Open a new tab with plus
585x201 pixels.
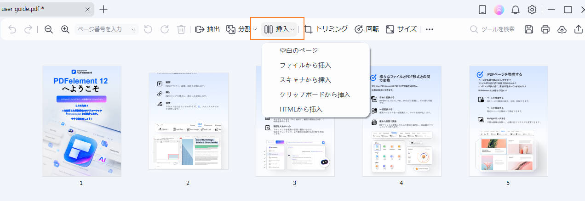[x=104, y=9]
